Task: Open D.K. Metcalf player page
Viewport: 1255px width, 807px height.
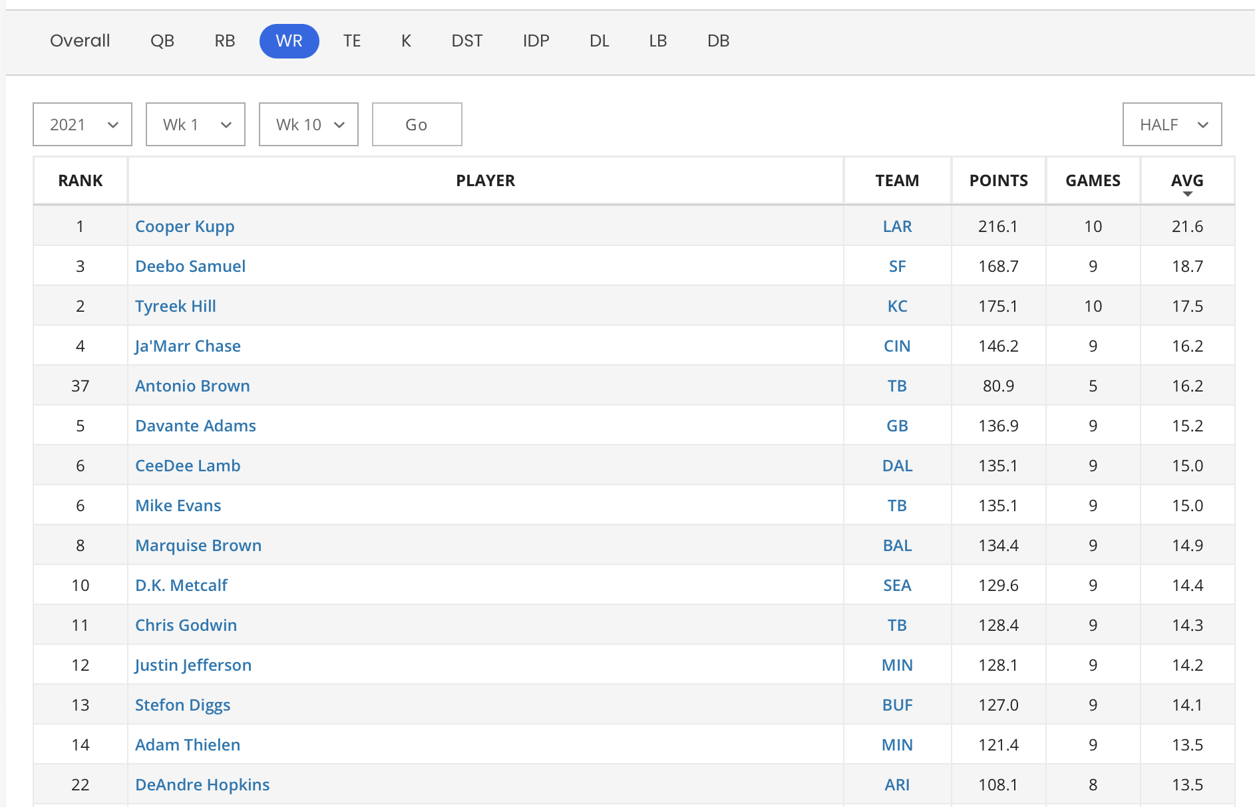Action: point(182,586)
